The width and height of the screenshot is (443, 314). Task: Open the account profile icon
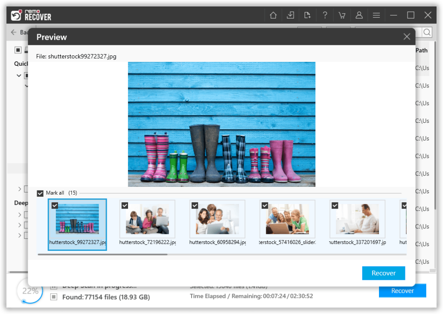[359, 15]
